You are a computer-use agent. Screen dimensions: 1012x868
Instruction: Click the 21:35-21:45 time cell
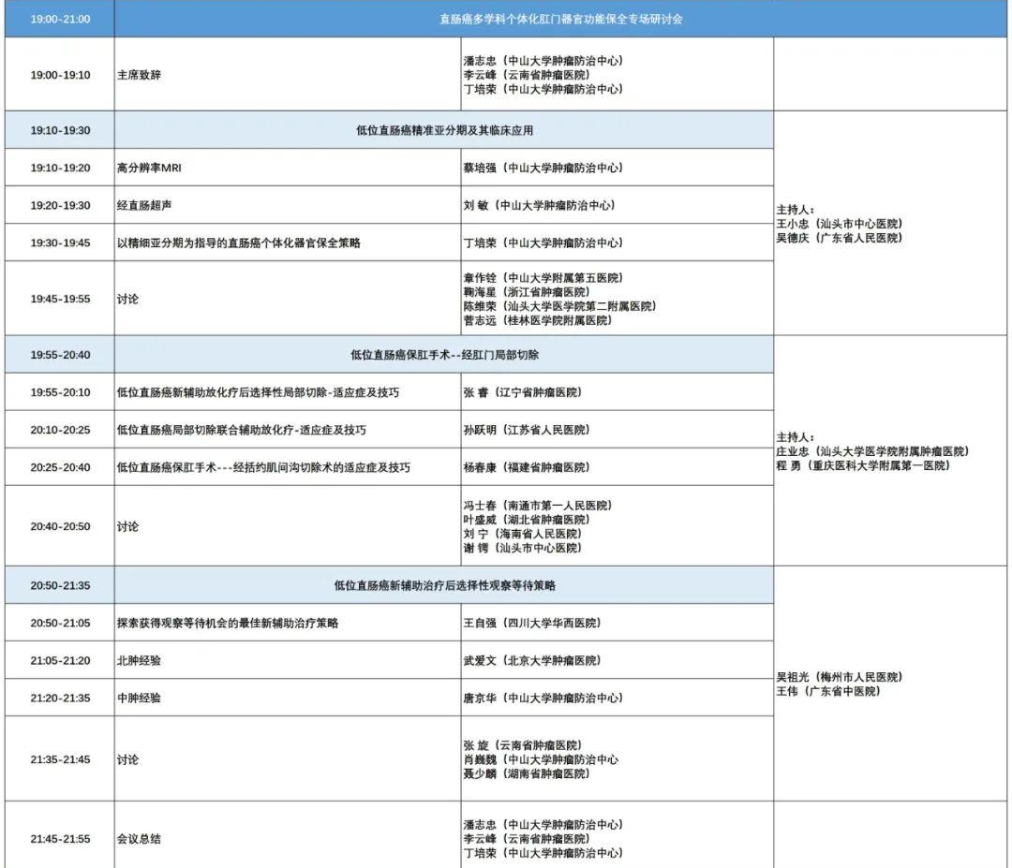60,759
